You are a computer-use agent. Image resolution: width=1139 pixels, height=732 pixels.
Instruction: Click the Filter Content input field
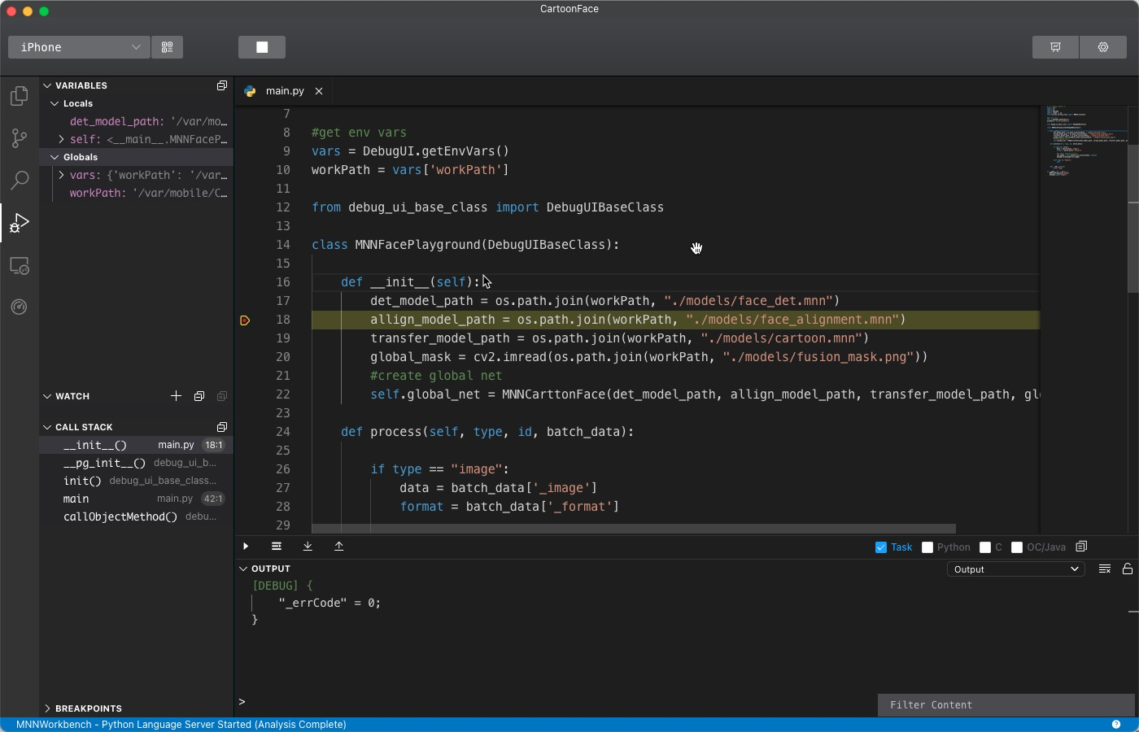(x=1006, y=705)
